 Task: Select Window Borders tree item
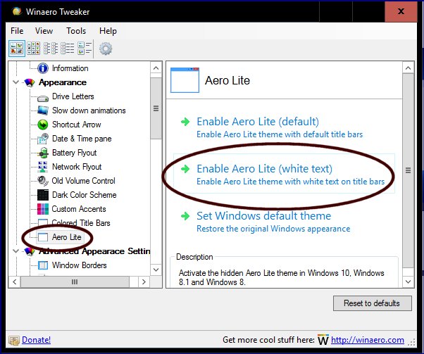(79, 265)
